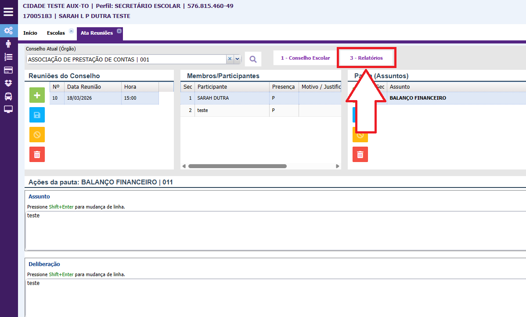Open the hamburger main menu

click(8, 12)
